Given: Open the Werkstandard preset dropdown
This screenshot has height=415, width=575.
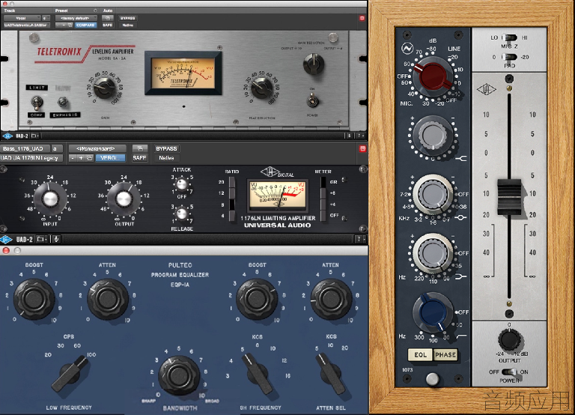Looking at the screenshot, I should pyautogui.click(x=97, y=148).
